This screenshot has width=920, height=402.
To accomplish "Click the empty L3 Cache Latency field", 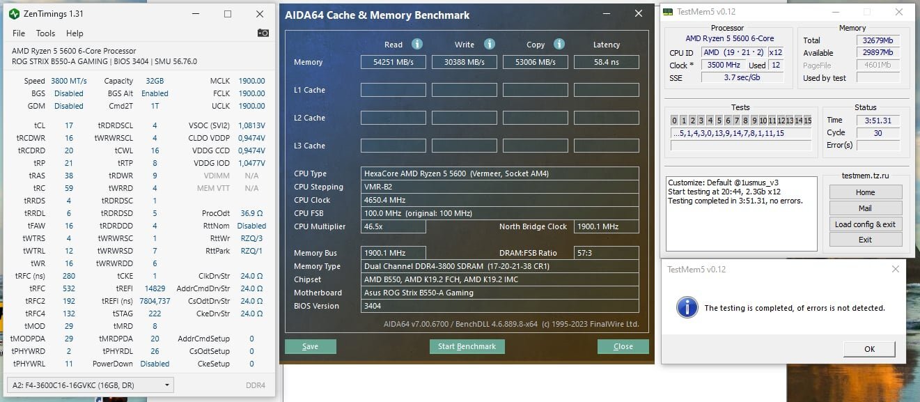I will 607,146.
